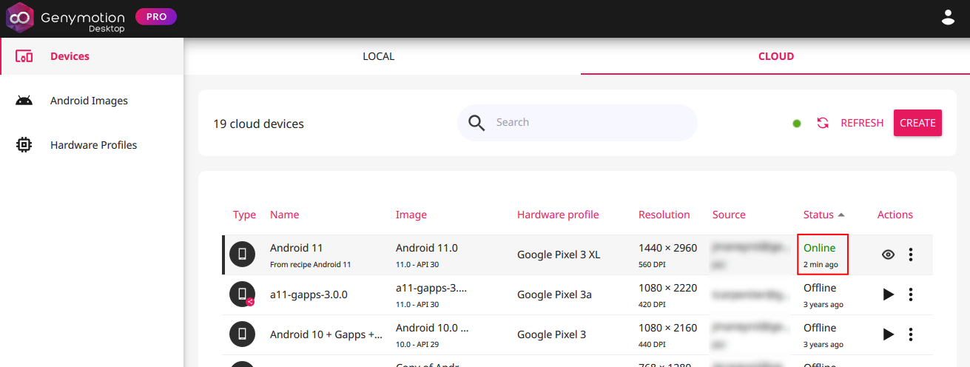Open Android Images in sidebar
Screen dimensions: 970x367
coord(92,101)
